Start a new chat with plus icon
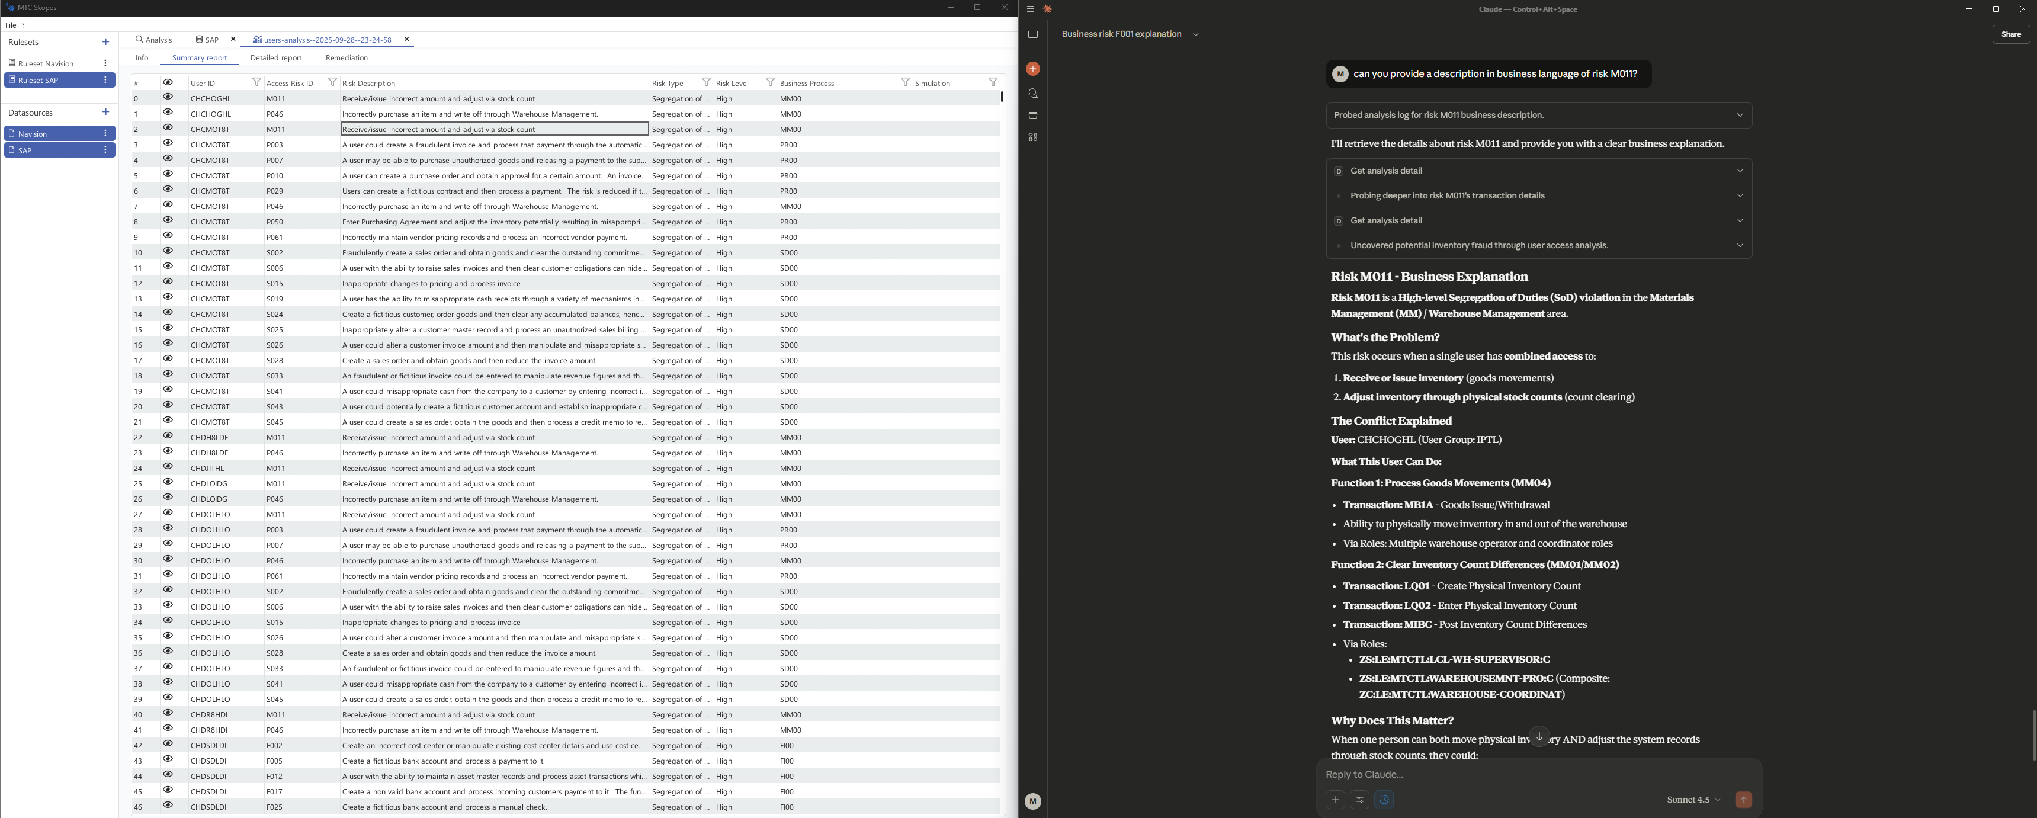The height and width of the screenshot is (818, 2037). point(1033,70)
